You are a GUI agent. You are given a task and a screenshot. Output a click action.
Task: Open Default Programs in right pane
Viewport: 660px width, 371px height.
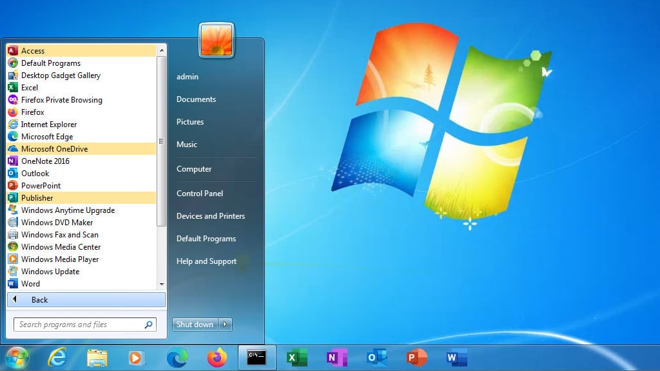(x=206, y=239)
